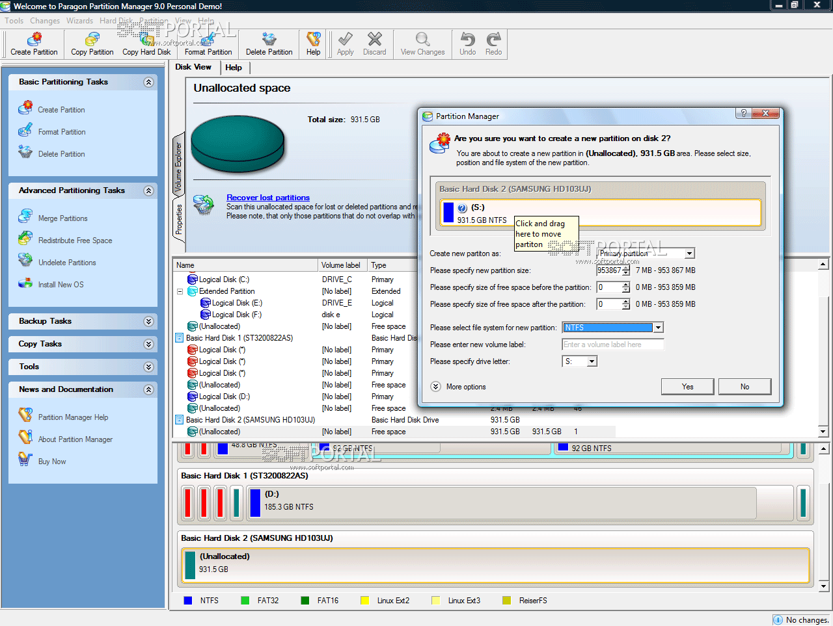Screen dimensions: 833x626
Task: Open the Volume Explorer side tab
Action: coord(178,166)
